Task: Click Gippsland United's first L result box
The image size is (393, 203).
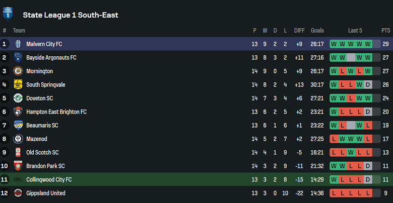Action: coord(334,193)
